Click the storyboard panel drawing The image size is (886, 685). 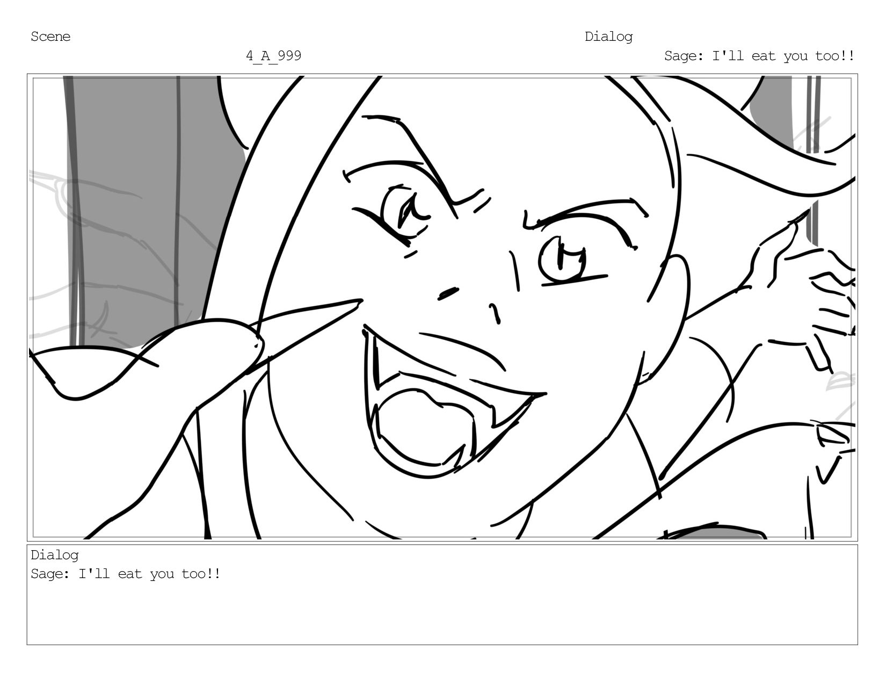tap(442, 307)
